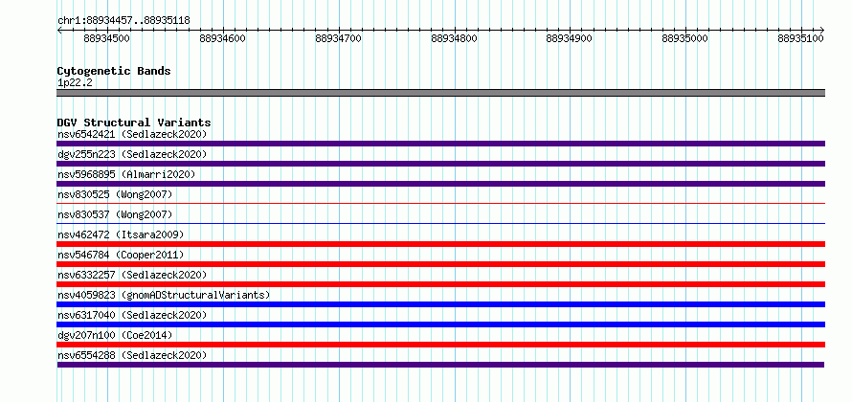Open the nsv546784 (Cooper2011) label
This screenshot has height=402, width=852.
click(121, 255)
